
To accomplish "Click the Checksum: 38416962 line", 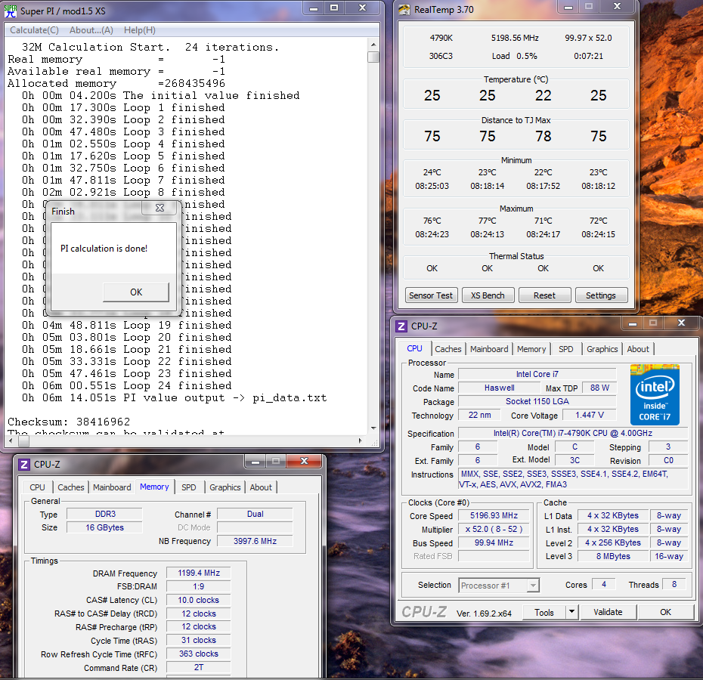I will 69,422.
